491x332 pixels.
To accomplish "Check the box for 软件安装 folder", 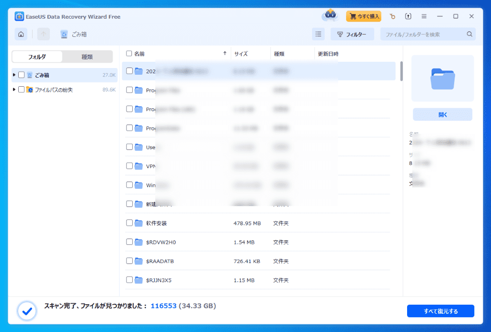I will coord(129,223).
